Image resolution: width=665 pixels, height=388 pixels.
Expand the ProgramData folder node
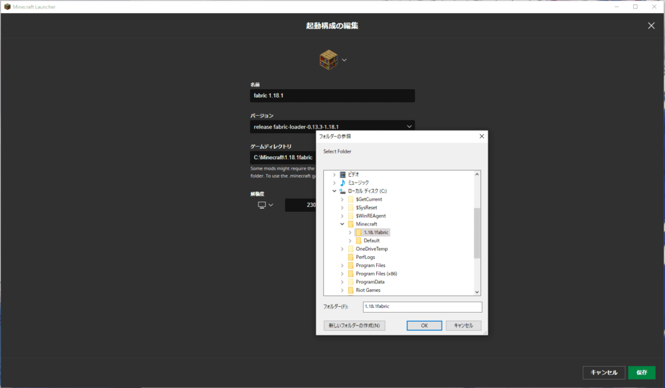tap(342, 282)
